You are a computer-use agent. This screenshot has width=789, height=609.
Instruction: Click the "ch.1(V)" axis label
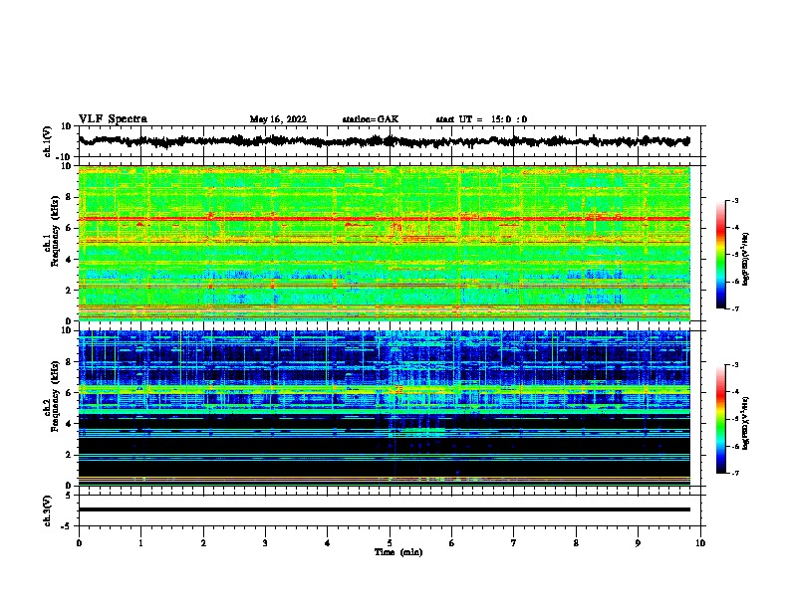point(47,141)
